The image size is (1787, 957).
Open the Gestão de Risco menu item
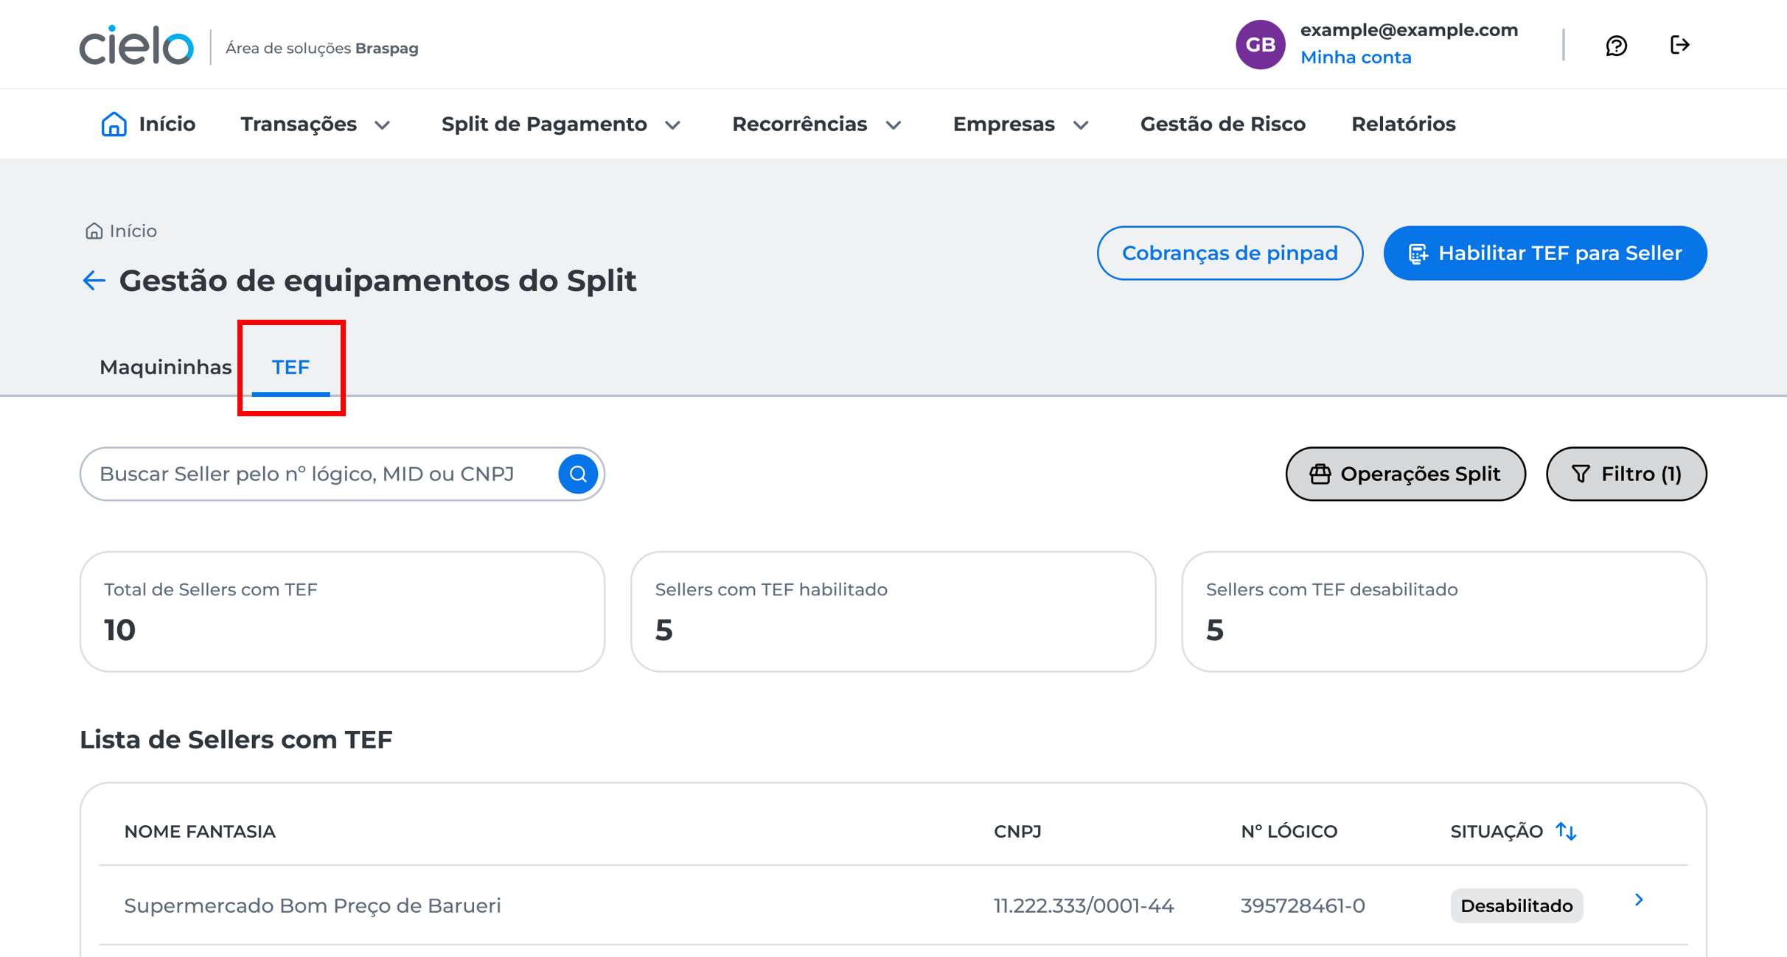pyautogui.click(x=1222, y=125)
